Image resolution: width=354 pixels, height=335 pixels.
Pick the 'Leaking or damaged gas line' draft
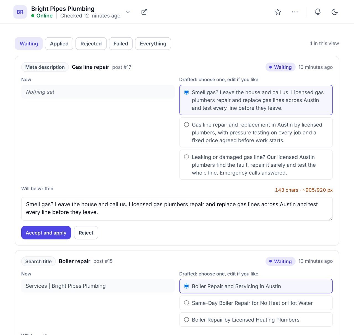pos(256,165)
